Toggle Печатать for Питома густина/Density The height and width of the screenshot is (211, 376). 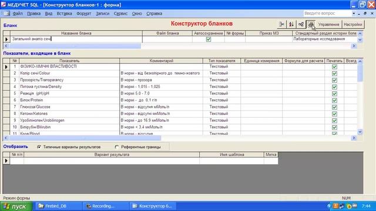tap(334, 87)
